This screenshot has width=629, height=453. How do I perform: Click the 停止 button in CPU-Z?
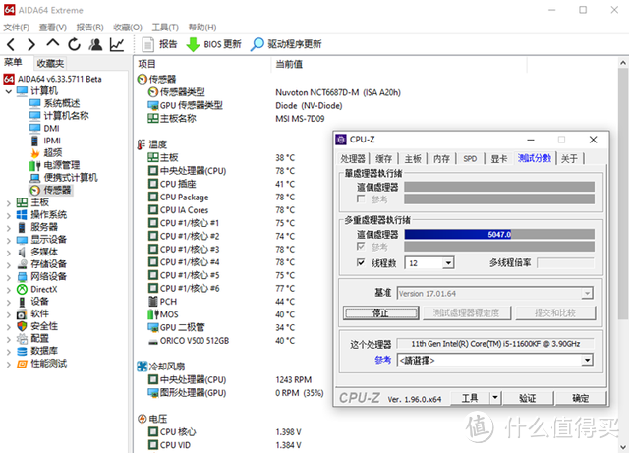point(380,312)
